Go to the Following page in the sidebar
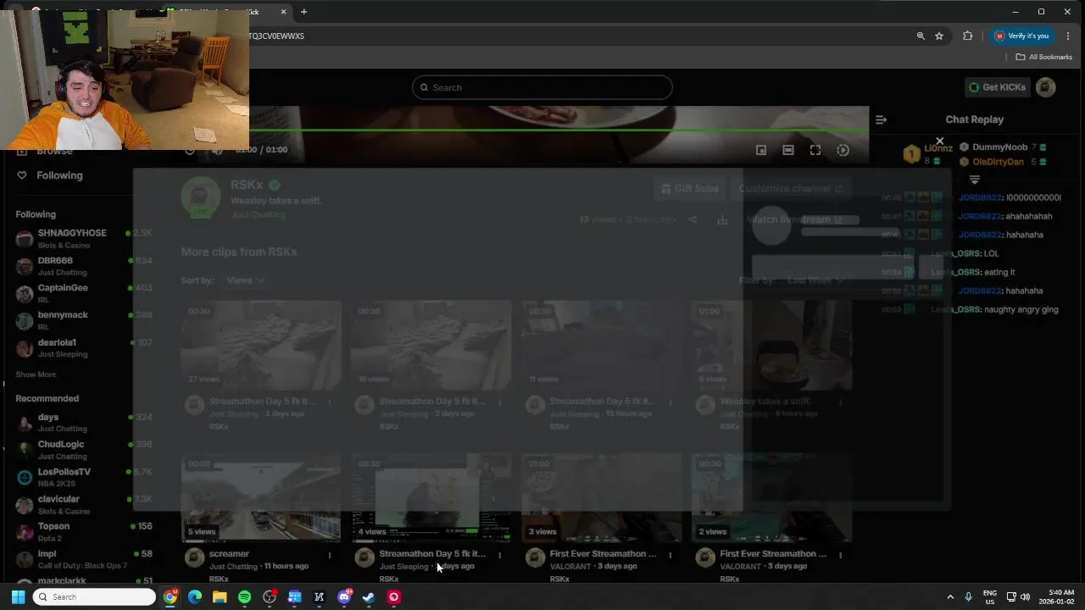The image size is (1085, 610). point(59,175)
